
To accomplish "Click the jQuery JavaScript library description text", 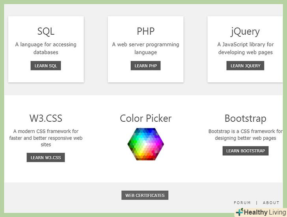I will [x=245, y=48].
